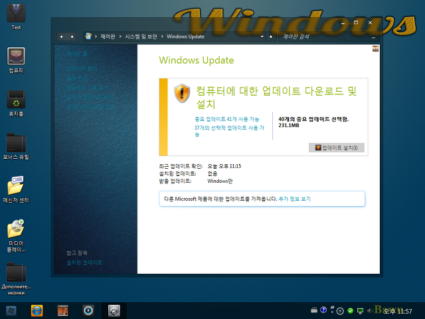
Task: Open the file explorer taskbar icon
Action: coord(62,311)
